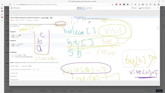Screen dimensions: 165x93
Task: Click the Submit button in background page
Action: pos(159,91)
